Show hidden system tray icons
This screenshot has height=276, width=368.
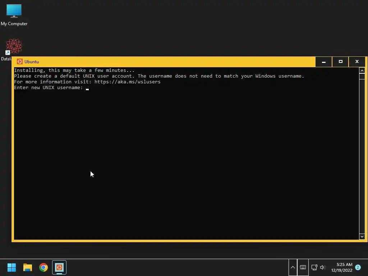click(293, 267)
